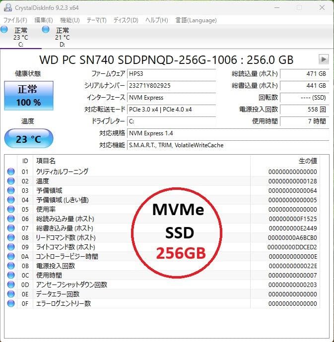Screen dimensions: 334x342
Task: Click the 項目名 column header
Action: (x=141, y=161)
